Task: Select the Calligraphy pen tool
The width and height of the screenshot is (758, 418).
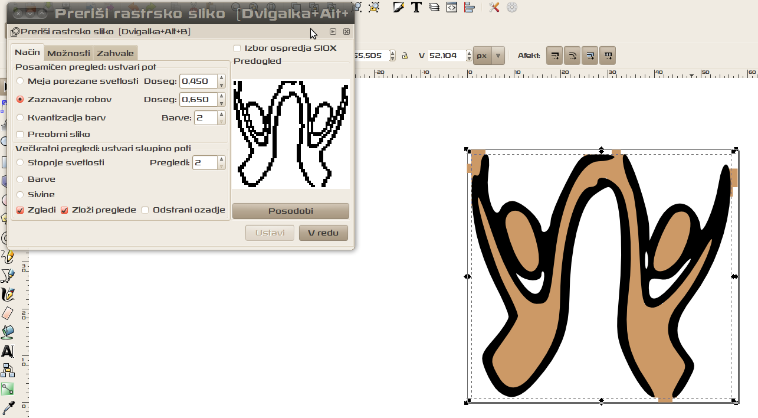Action: point(8,294)
